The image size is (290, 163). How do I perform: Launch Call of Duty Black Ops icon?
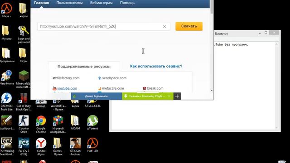coord(24,98)
